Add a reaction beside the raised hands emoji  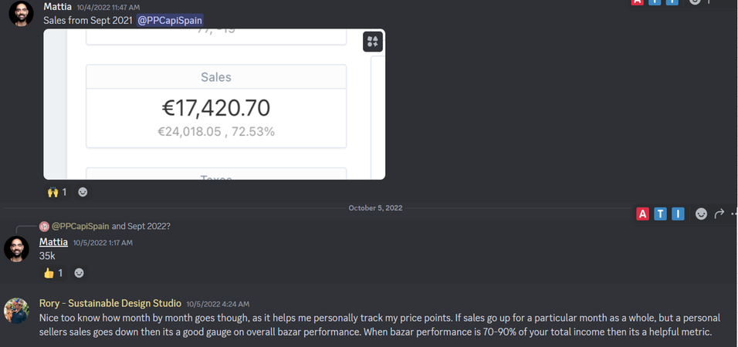[x=83, y=192]
